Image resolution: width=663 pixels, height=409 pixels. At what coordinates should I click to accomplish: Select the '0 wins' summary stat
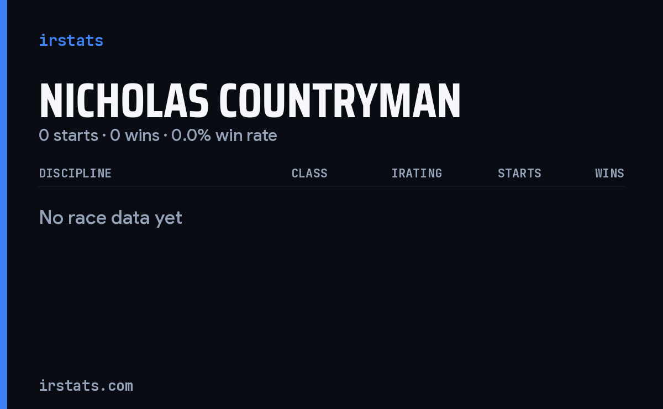(135, 135)
